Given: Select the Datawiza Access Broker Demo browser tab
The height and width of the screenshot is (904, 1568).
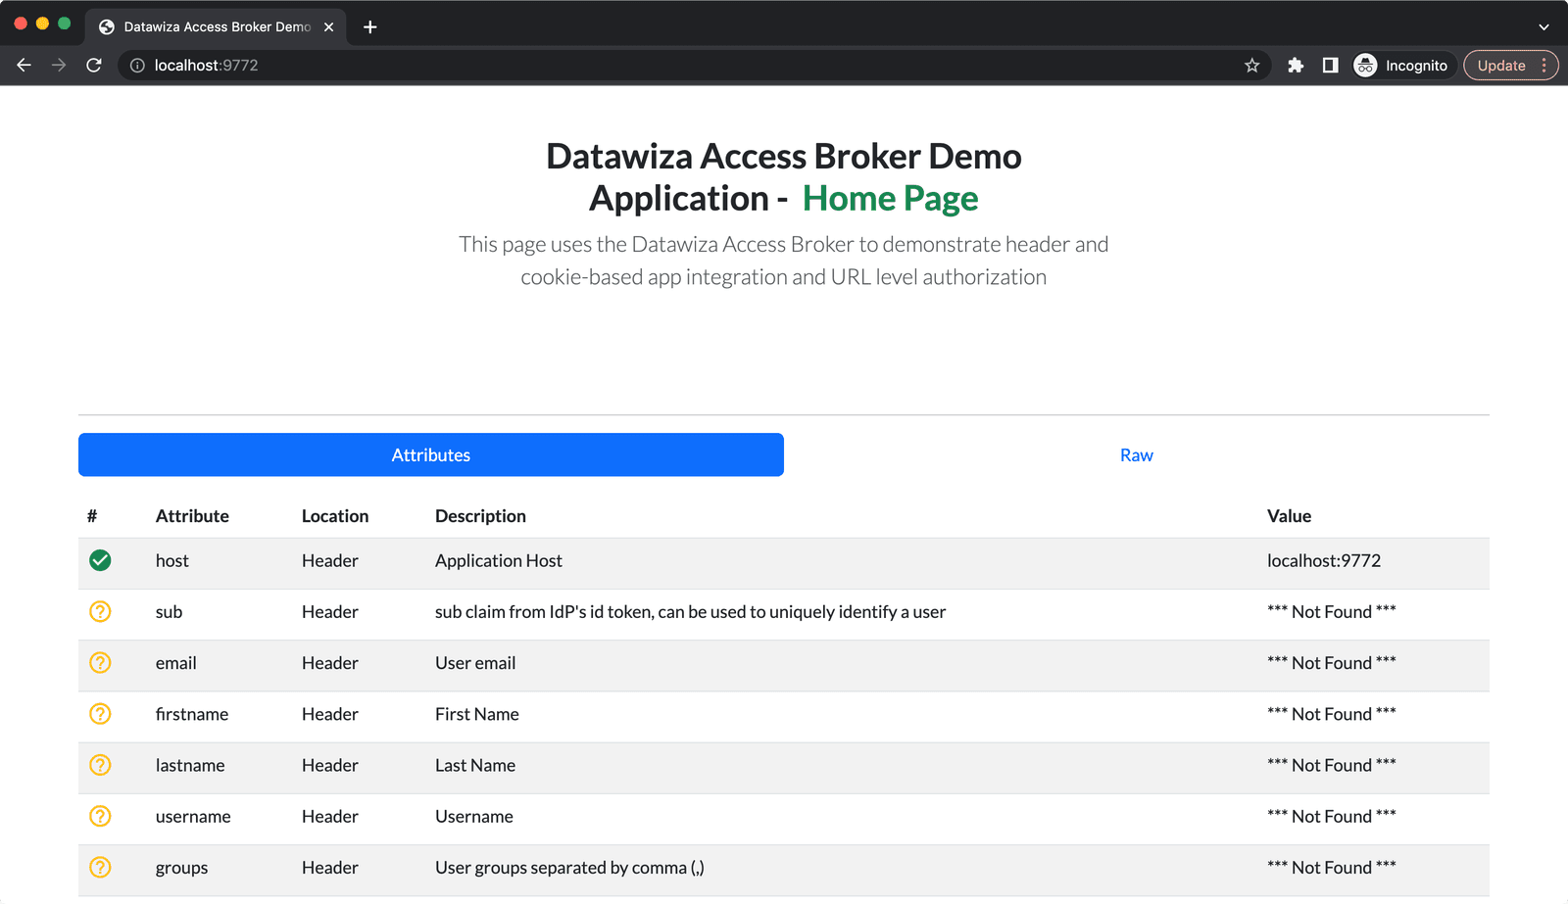Looking at the screenshot, I should tap(216, 27).
